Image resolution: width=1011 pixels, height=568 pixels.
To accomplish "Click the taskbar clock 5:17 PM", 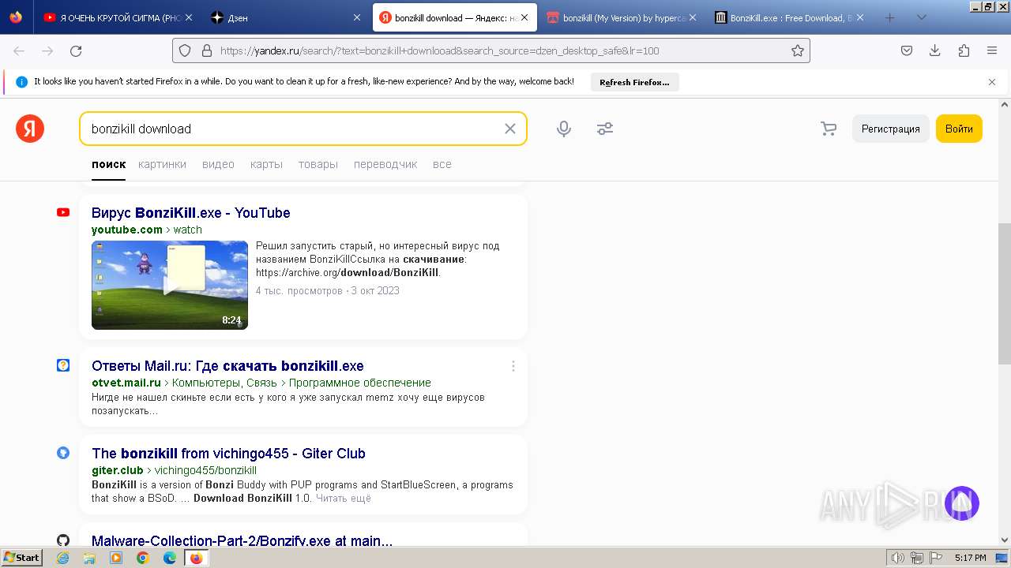I will (970, 558).
